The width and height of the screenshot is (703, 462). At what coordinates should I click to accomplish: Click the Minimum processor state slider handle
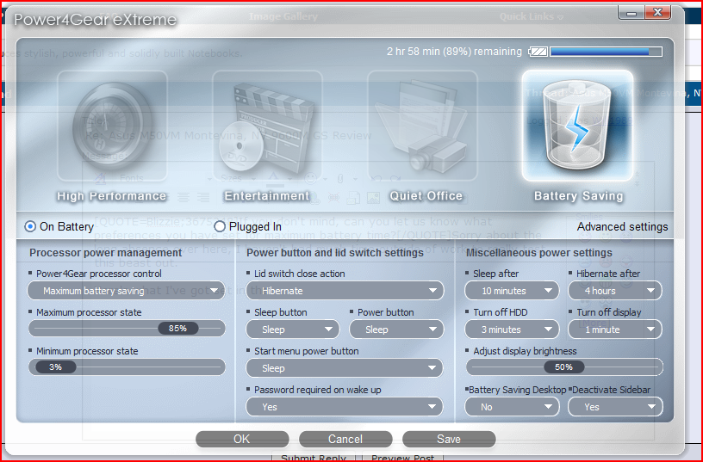[x=56, y=367]
